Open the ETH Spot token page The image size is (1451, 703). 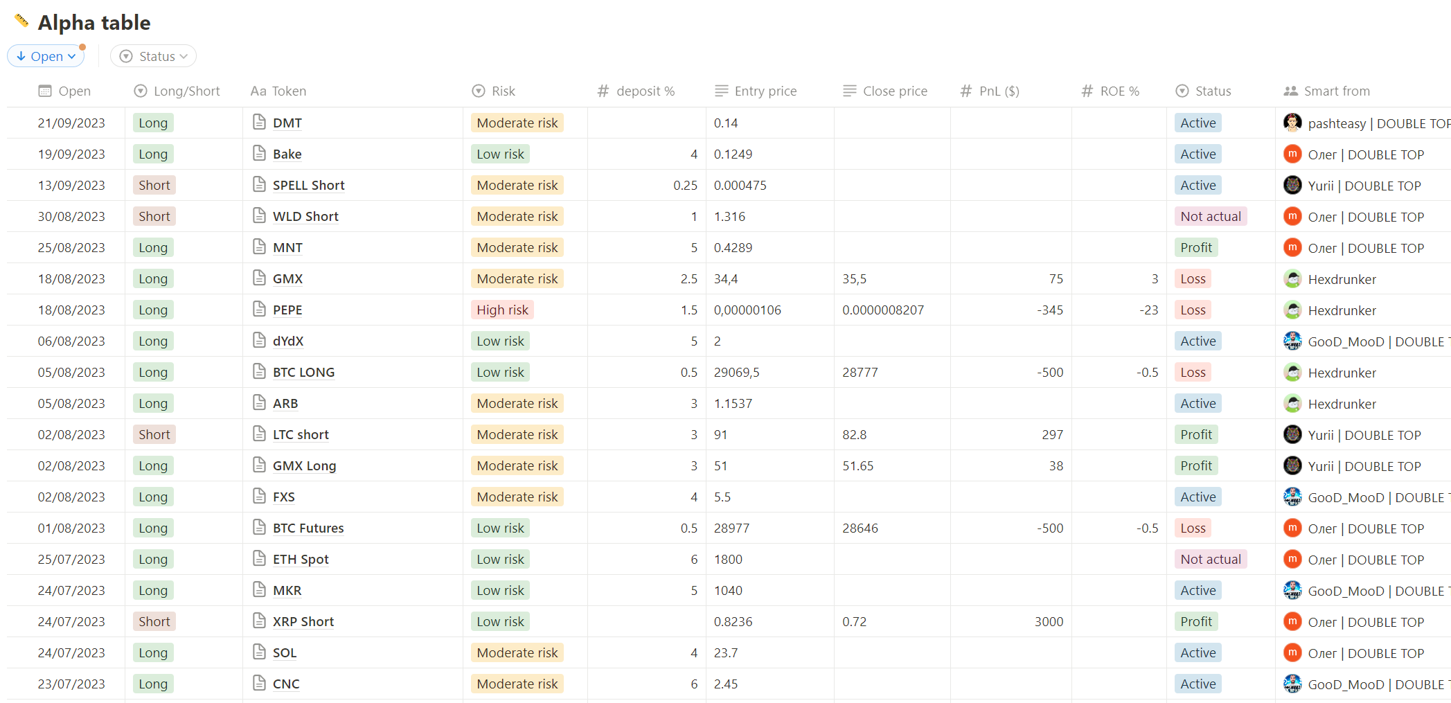(301, 559)
